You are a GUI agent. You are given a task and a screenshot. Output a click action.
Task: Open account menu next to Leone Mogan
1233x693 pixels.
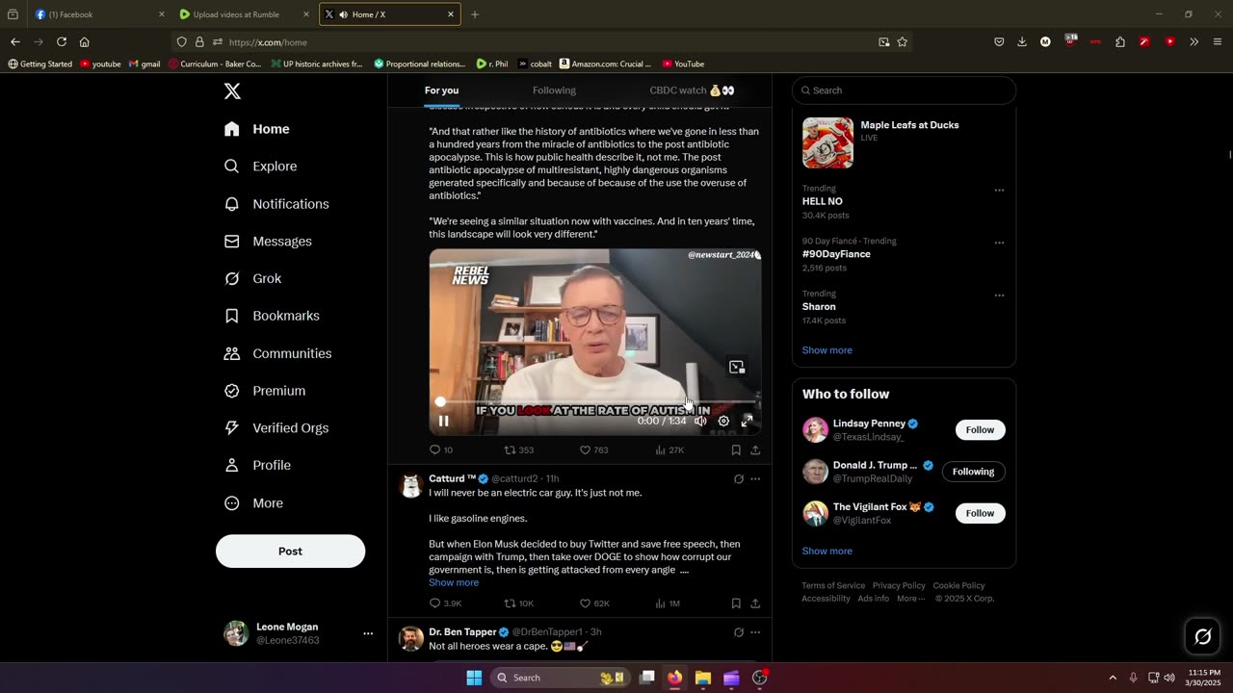pyautogui.click(x=367, y=633)
